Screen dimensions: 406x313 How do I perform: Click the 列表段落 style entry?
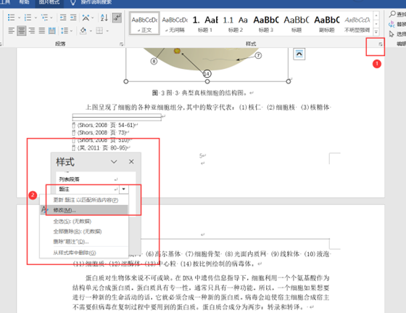click(88, 179)
